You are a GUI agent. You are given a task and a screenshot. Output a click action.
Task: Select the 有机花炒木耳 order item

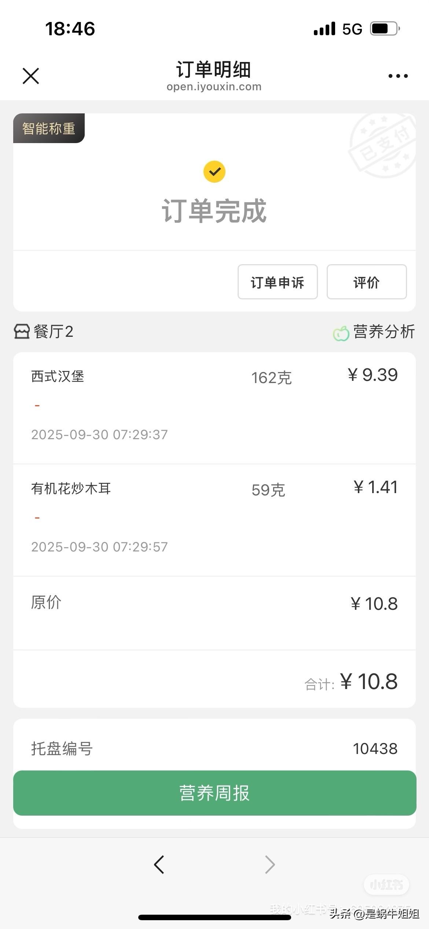[214, 520]
